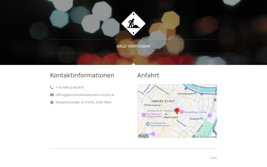
Task: Click the Albertina museum marker icon
Action: coord(153,134)
